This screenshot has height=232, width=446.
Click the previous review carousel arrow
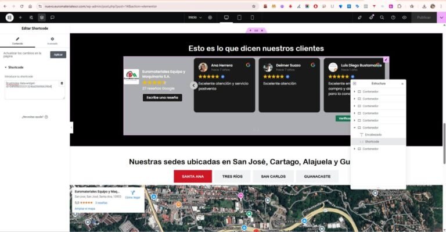click(194, 85)
